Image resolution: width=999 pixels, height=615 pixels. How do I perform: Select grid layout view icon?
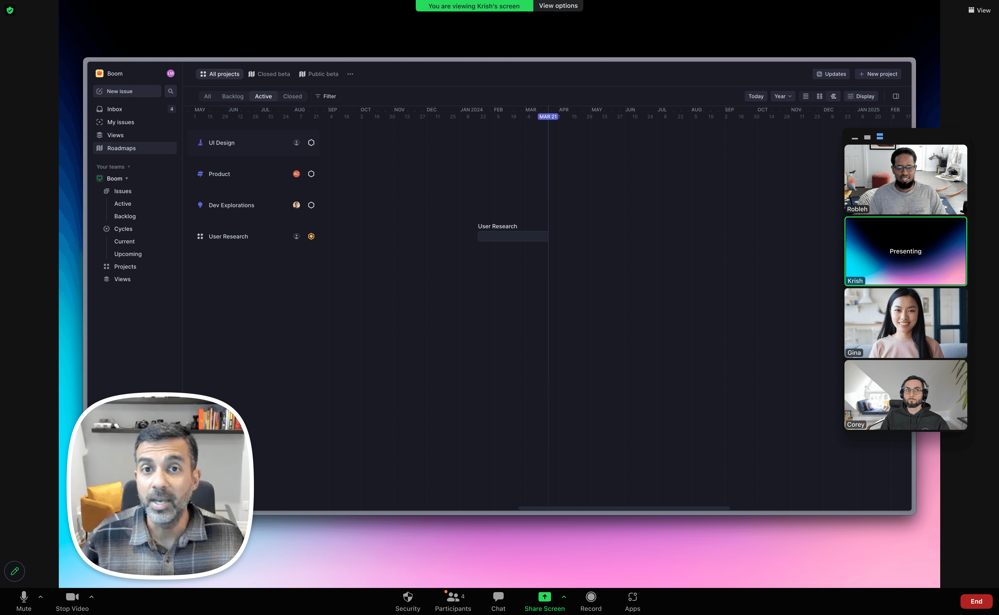(x=819, y=97)
